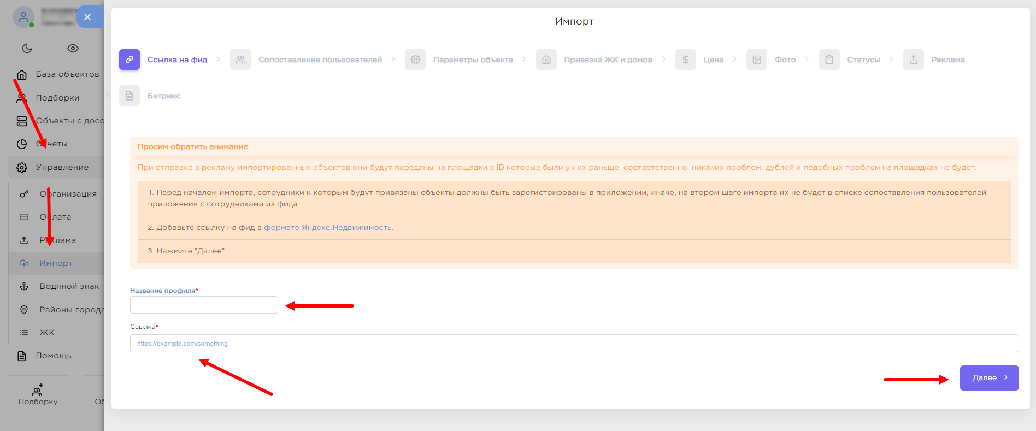The width and height of the screenshot is (1036, 431).
Task: Click the Ссылка URL input field
Action: [574, 344]
